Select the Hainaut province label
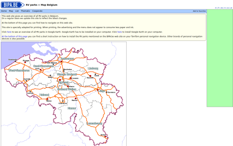233x146 pixels. 44,95
